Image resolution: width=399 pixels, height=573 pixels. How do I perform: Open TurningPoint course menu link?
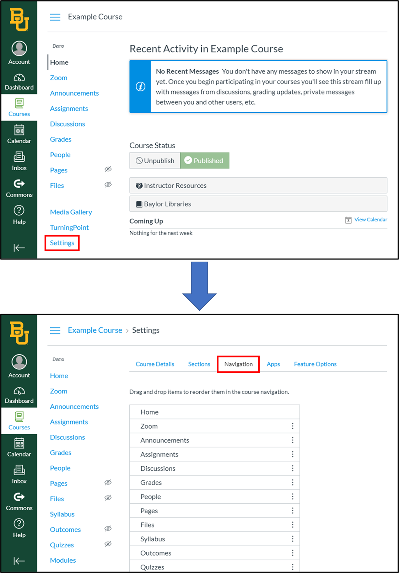tap(69, 227)
